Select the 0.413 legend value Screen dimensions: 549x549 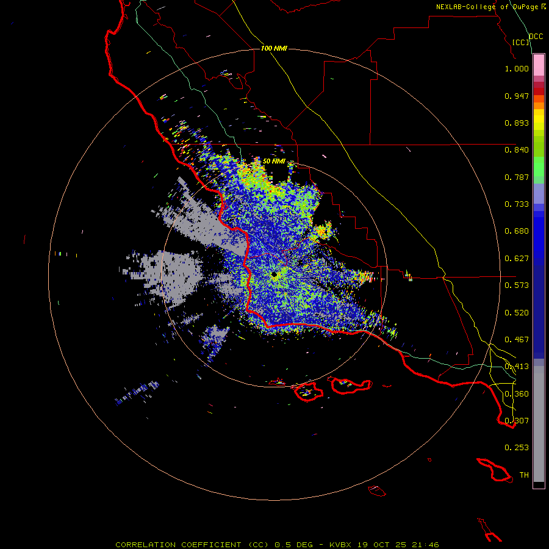(x=517, y=367)
